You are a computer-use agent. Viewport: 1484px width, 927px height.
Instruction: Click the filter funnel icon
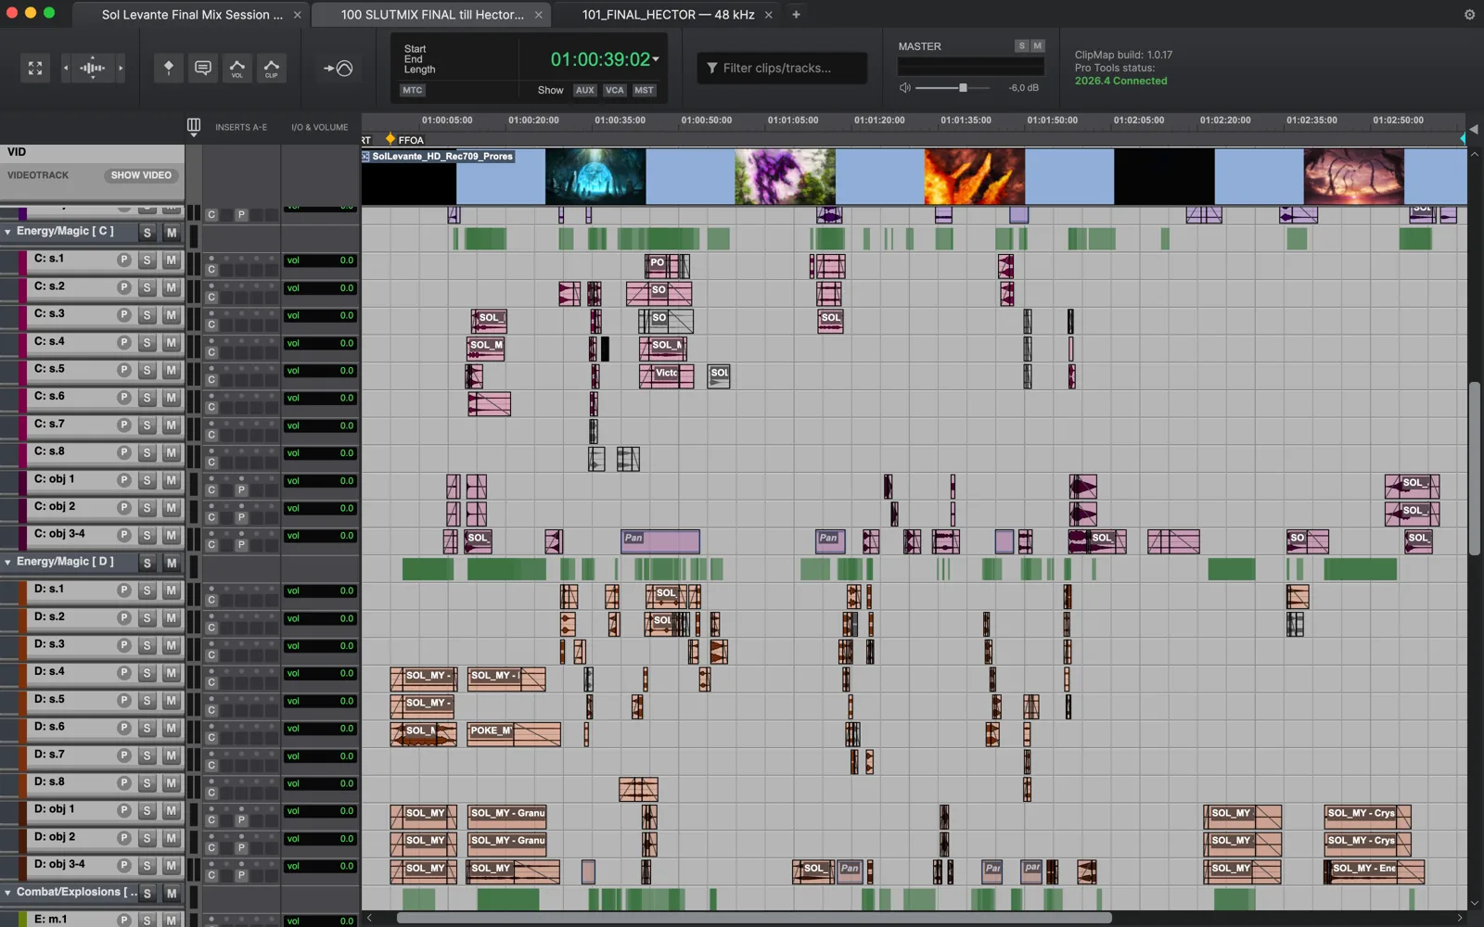712,68
